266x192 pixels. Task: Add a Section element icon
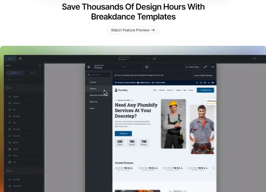coord(10,97)
